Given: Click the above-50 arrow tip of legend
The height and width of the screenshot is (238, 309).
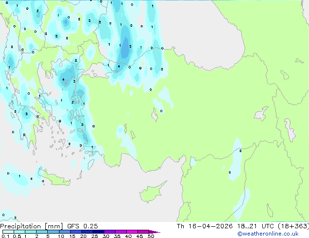Looking at the screenshot, I should pyautogui.click(x=154, y=232).
